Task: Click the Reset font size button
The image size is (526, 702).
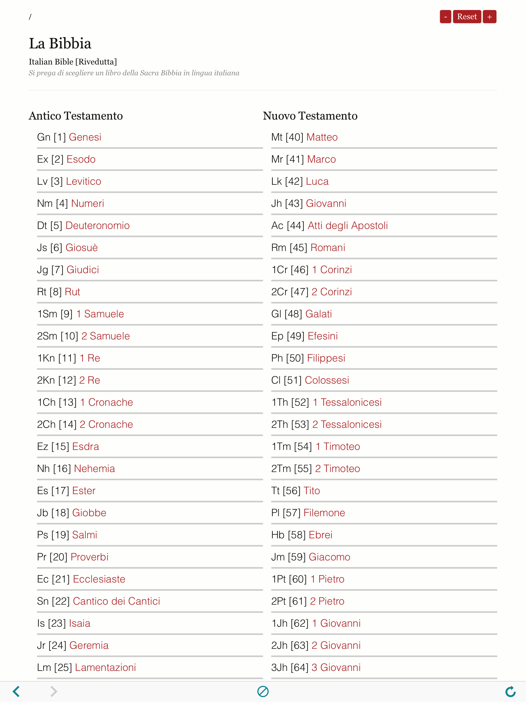Action: pyautogui.click(x=467, y=17)
